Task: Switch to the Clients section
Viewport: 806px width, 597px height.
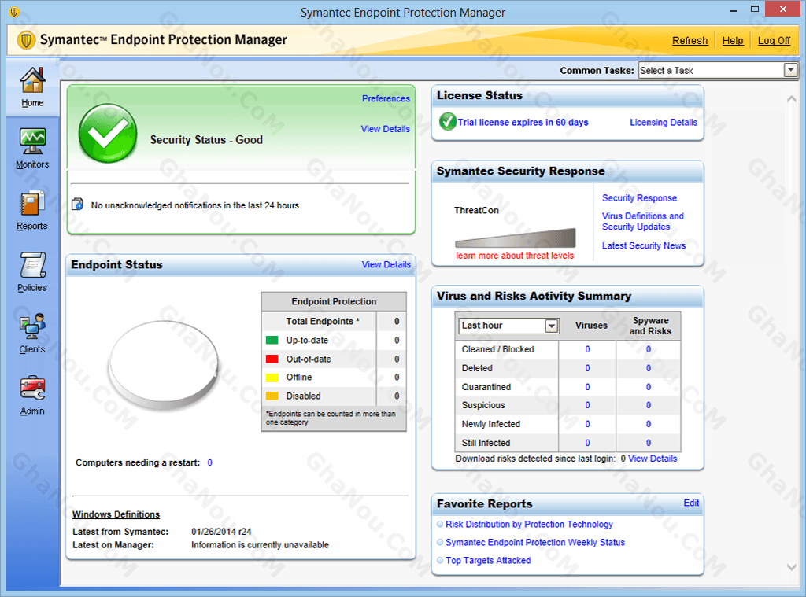Action: click(x=32, y=334)
